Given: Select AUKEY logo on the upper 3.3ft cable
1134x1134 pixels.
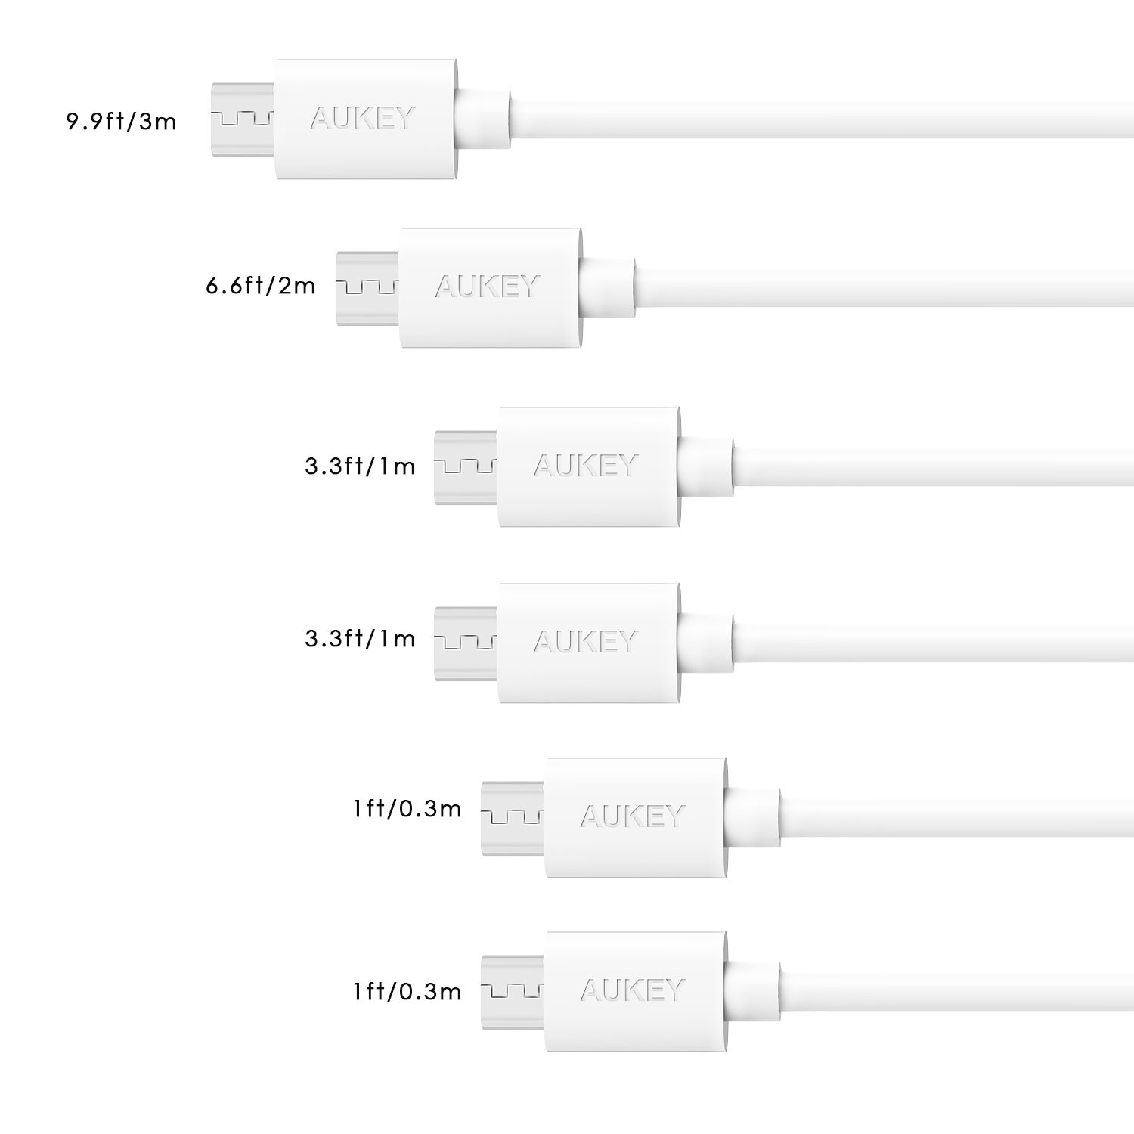Looking at the screenshot, I should click(x=585, y=466).
